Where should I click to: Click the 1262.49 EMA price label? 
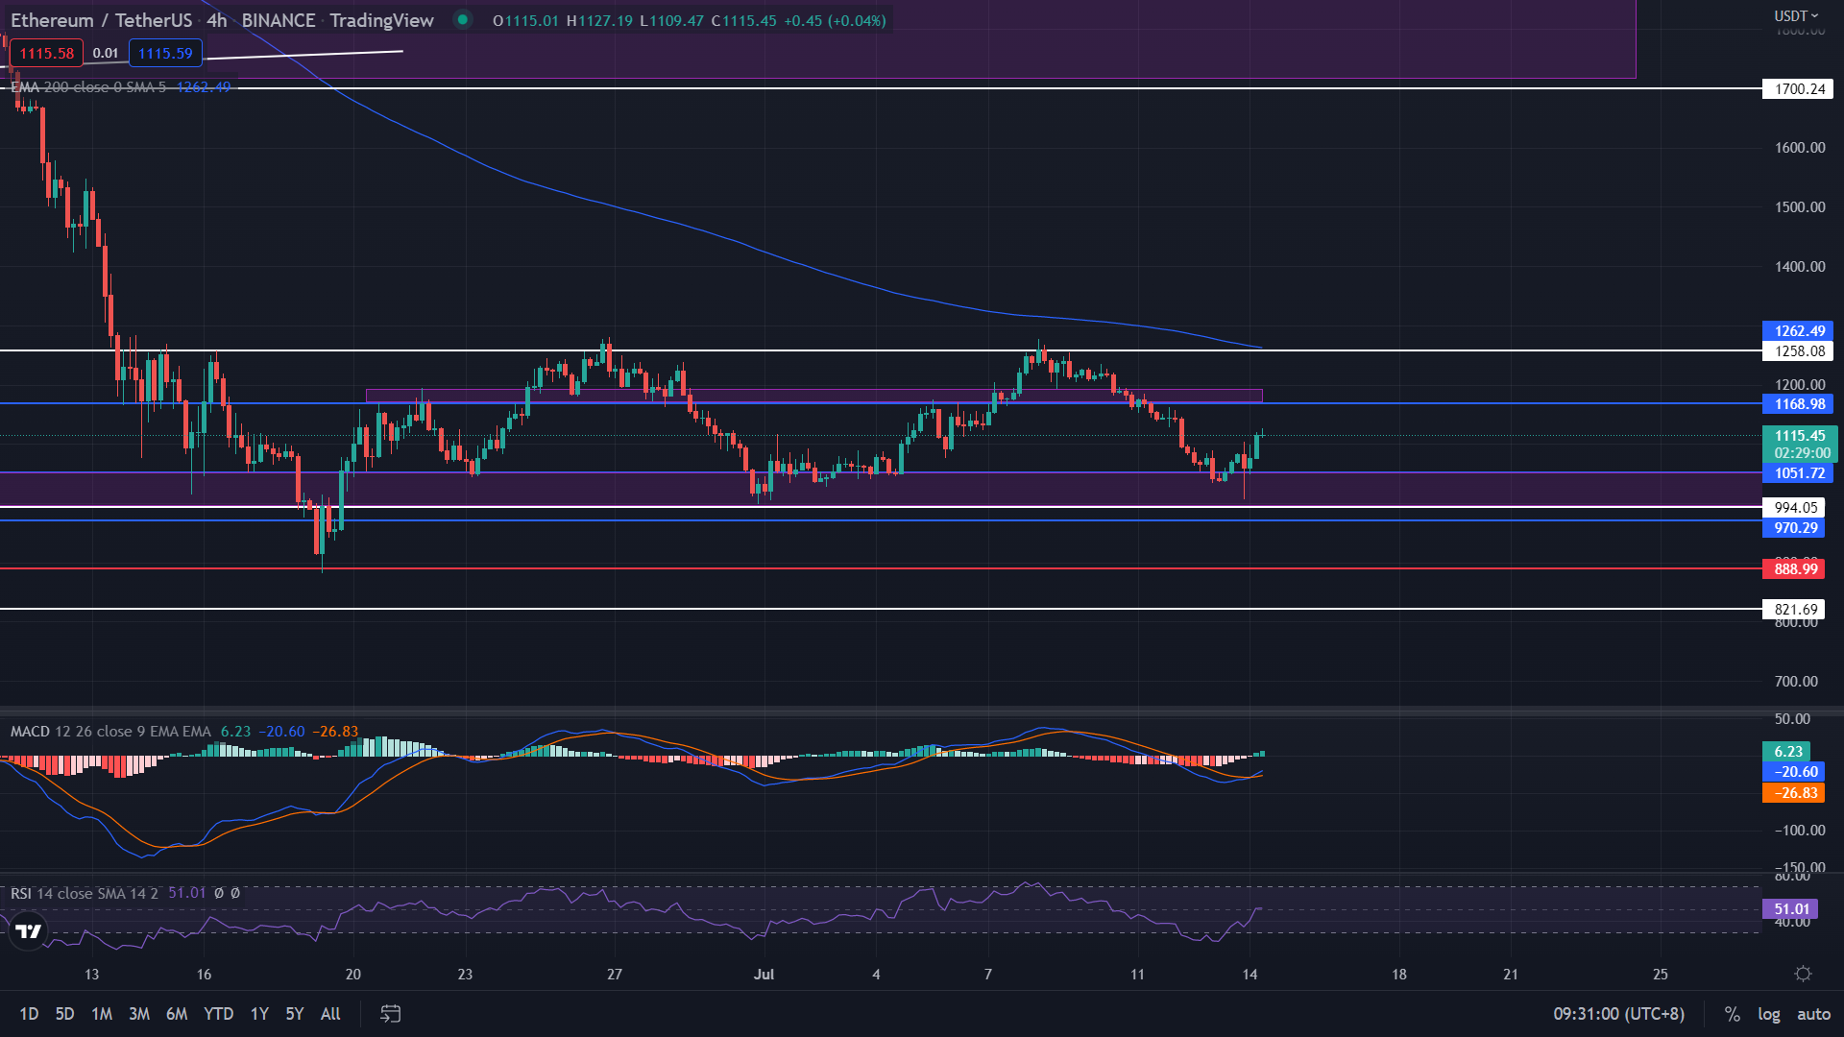[x=1798, y=330]
